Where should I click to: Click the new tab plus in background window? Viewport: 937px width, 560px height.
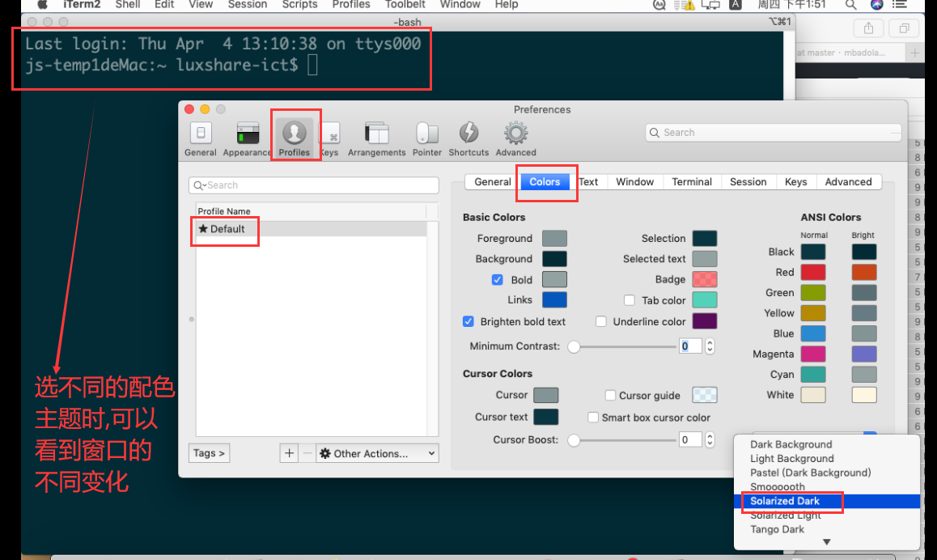pyautogui.click(x=914, y=53)
